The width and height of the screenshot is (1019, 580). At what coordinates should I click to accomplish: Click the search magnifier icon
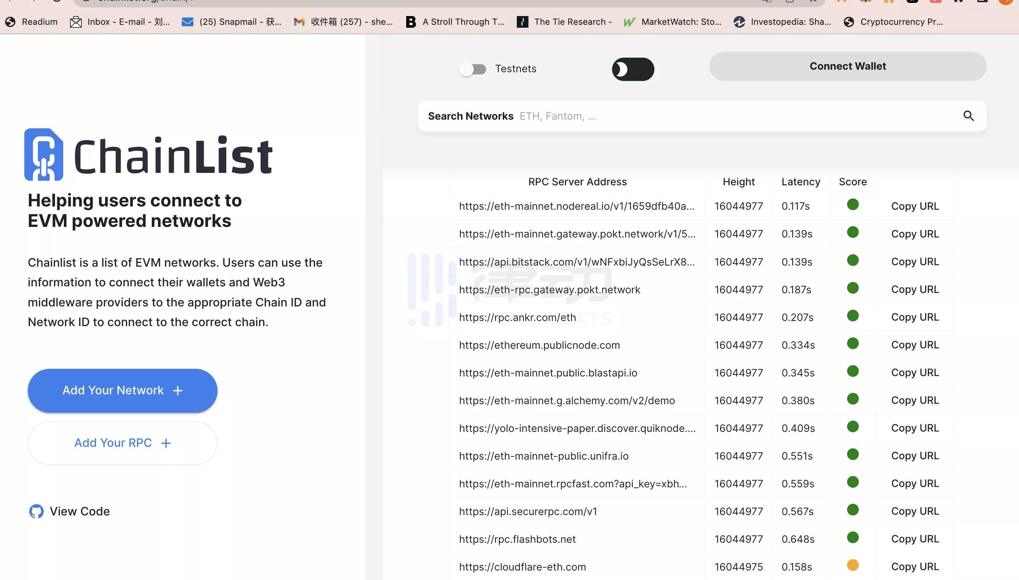(968, 116)
